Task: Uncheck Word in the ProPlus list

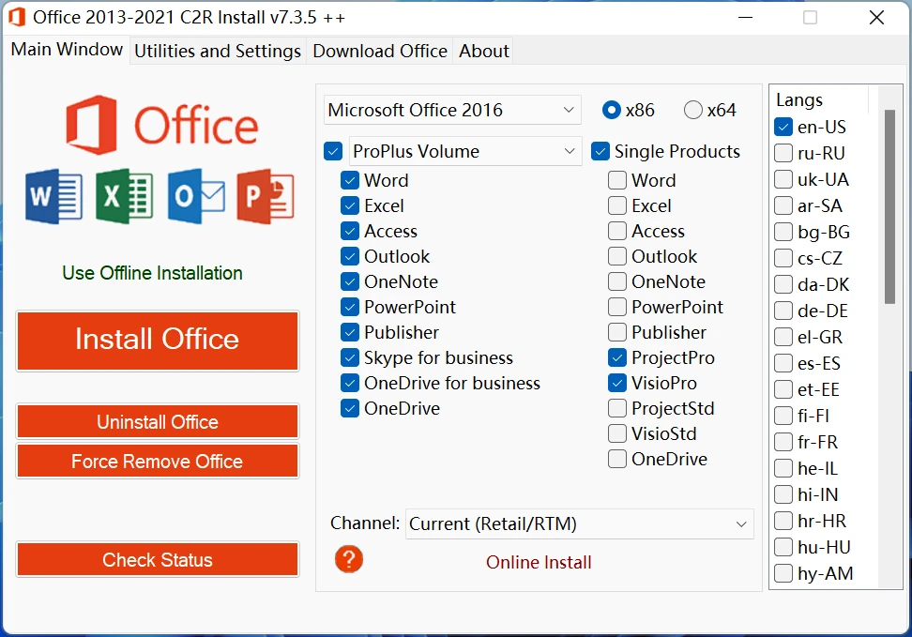Action: click(x=350, y=180)
